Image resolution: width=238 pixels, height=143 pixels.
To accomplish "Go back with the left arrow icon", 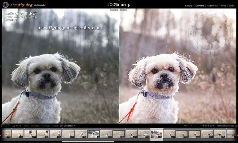I will (x=17, y=126).
